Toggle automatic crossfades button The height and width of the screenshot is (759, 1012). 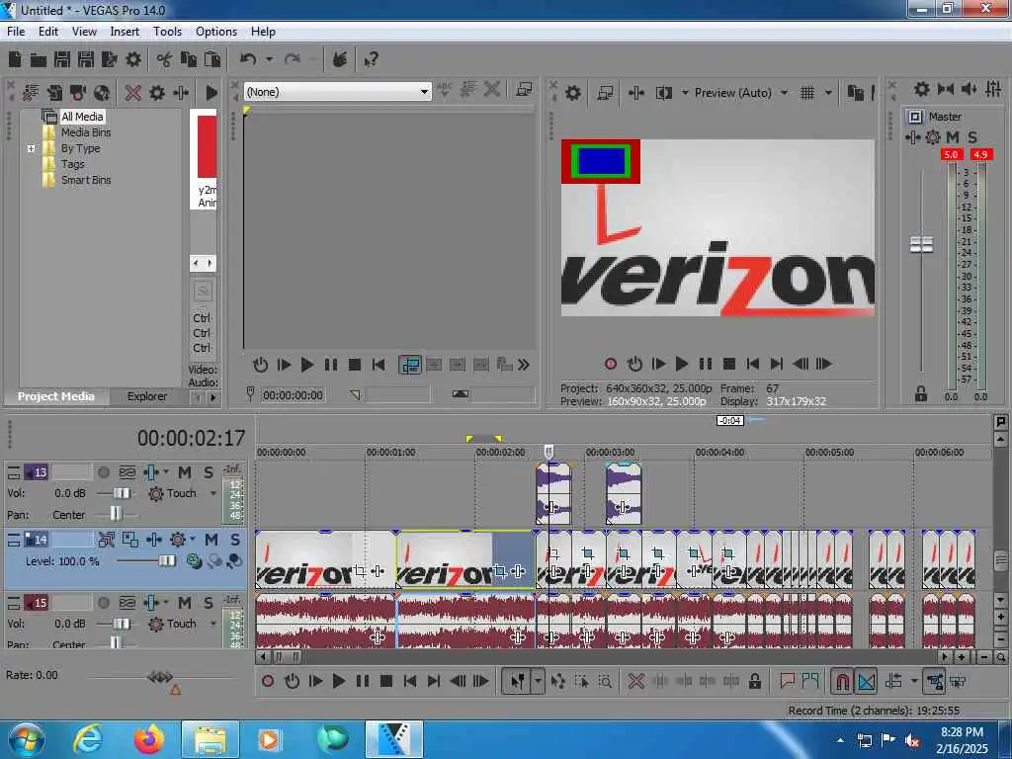click(x=866, y=681)
